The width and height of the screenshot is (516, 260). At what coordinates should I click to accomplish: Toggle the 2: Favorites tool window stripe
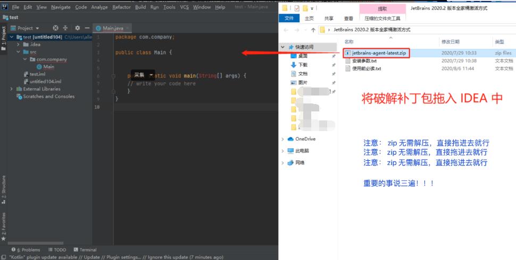(x=4, y=227)
